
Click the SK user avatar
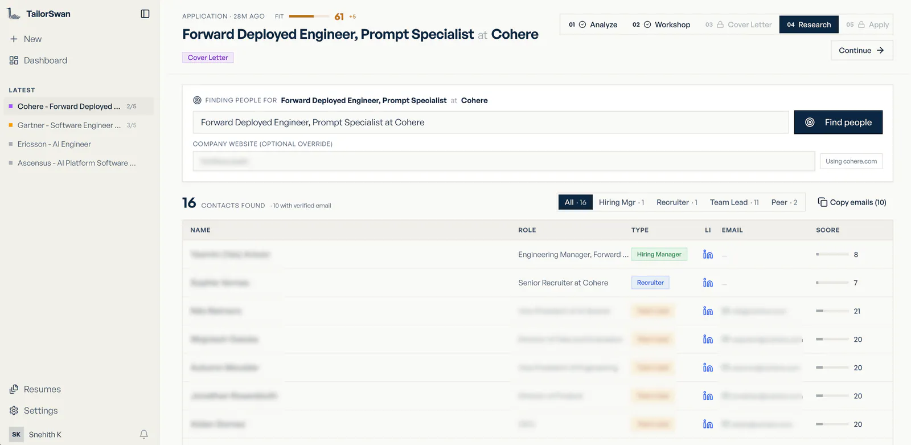tap(17, 434)
